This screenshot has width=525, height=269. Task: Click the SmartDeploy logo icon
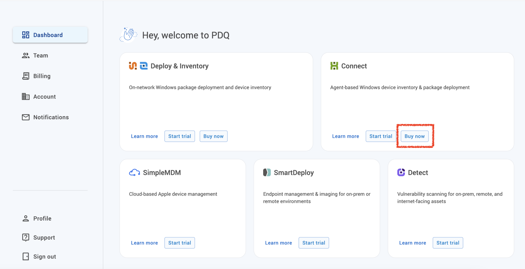[x=267, y=172]
